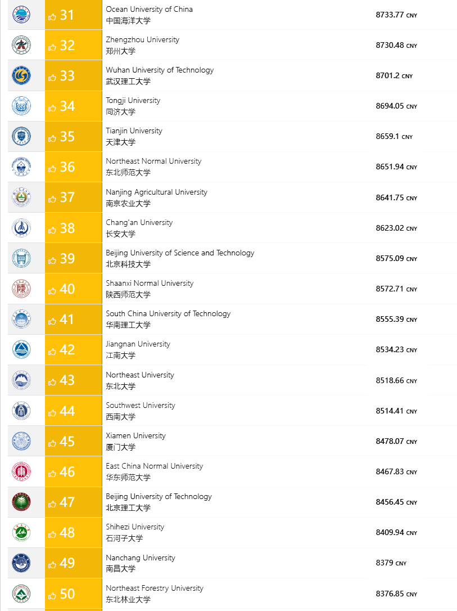
Task: Click the Northeast Forestry University green logo
Action: coord(21,594)
